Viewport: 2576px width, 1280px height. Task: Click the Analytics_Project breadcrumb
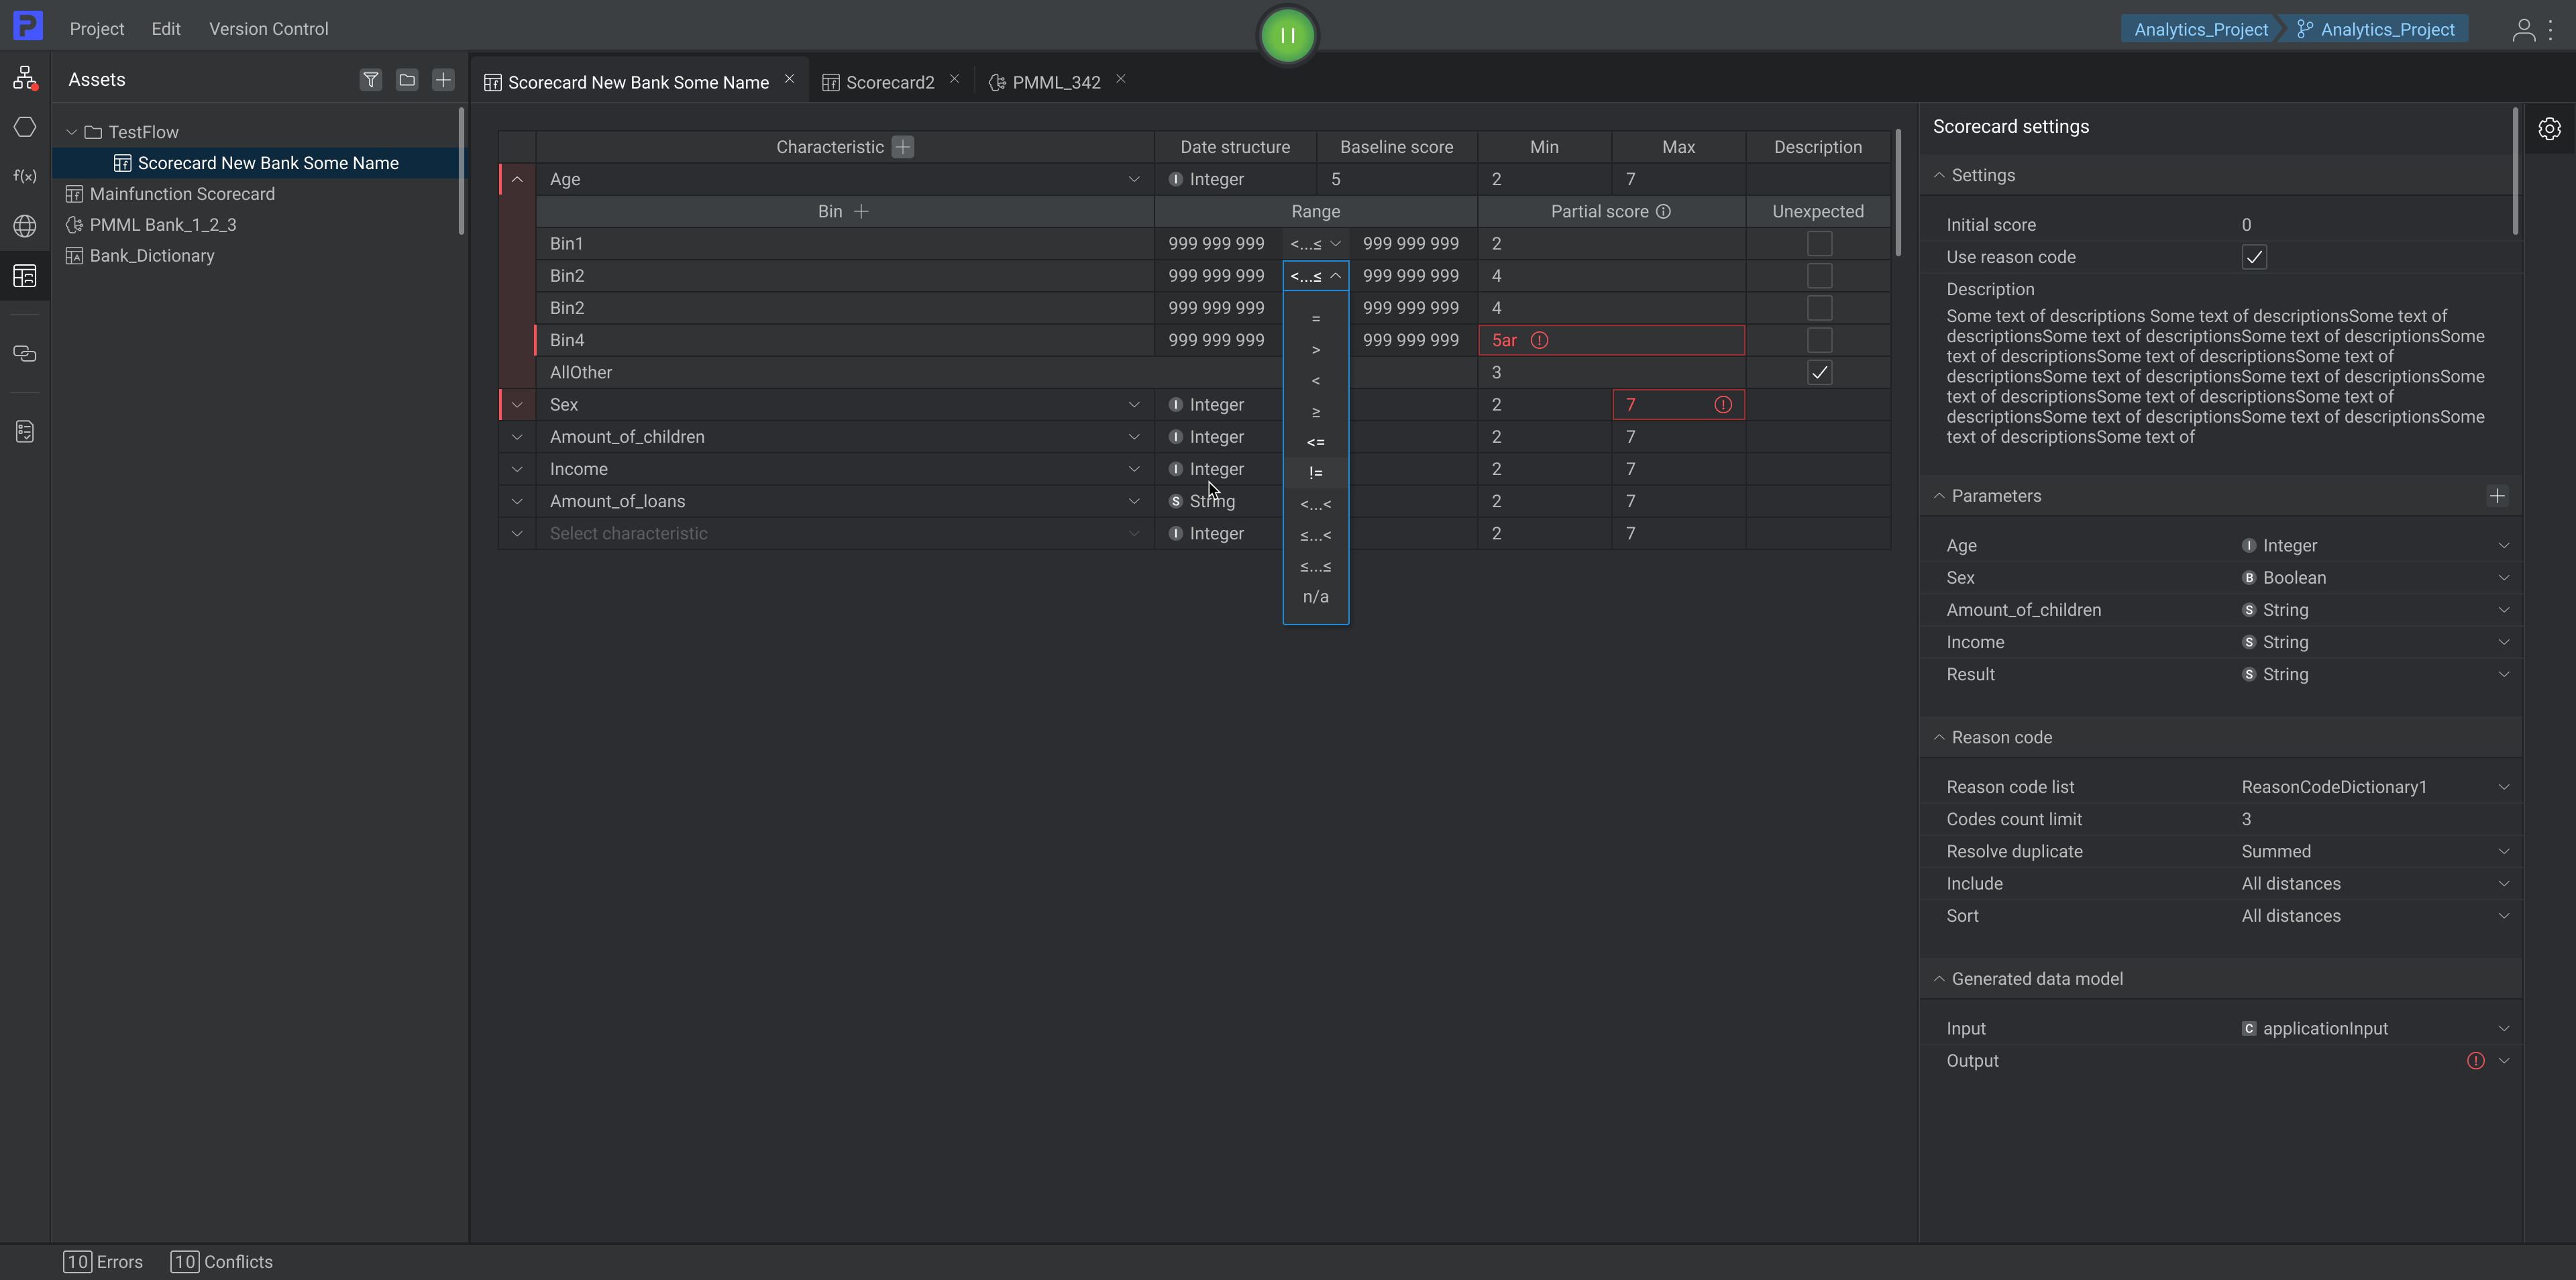pyautogui.click(x=2200, y=29)
